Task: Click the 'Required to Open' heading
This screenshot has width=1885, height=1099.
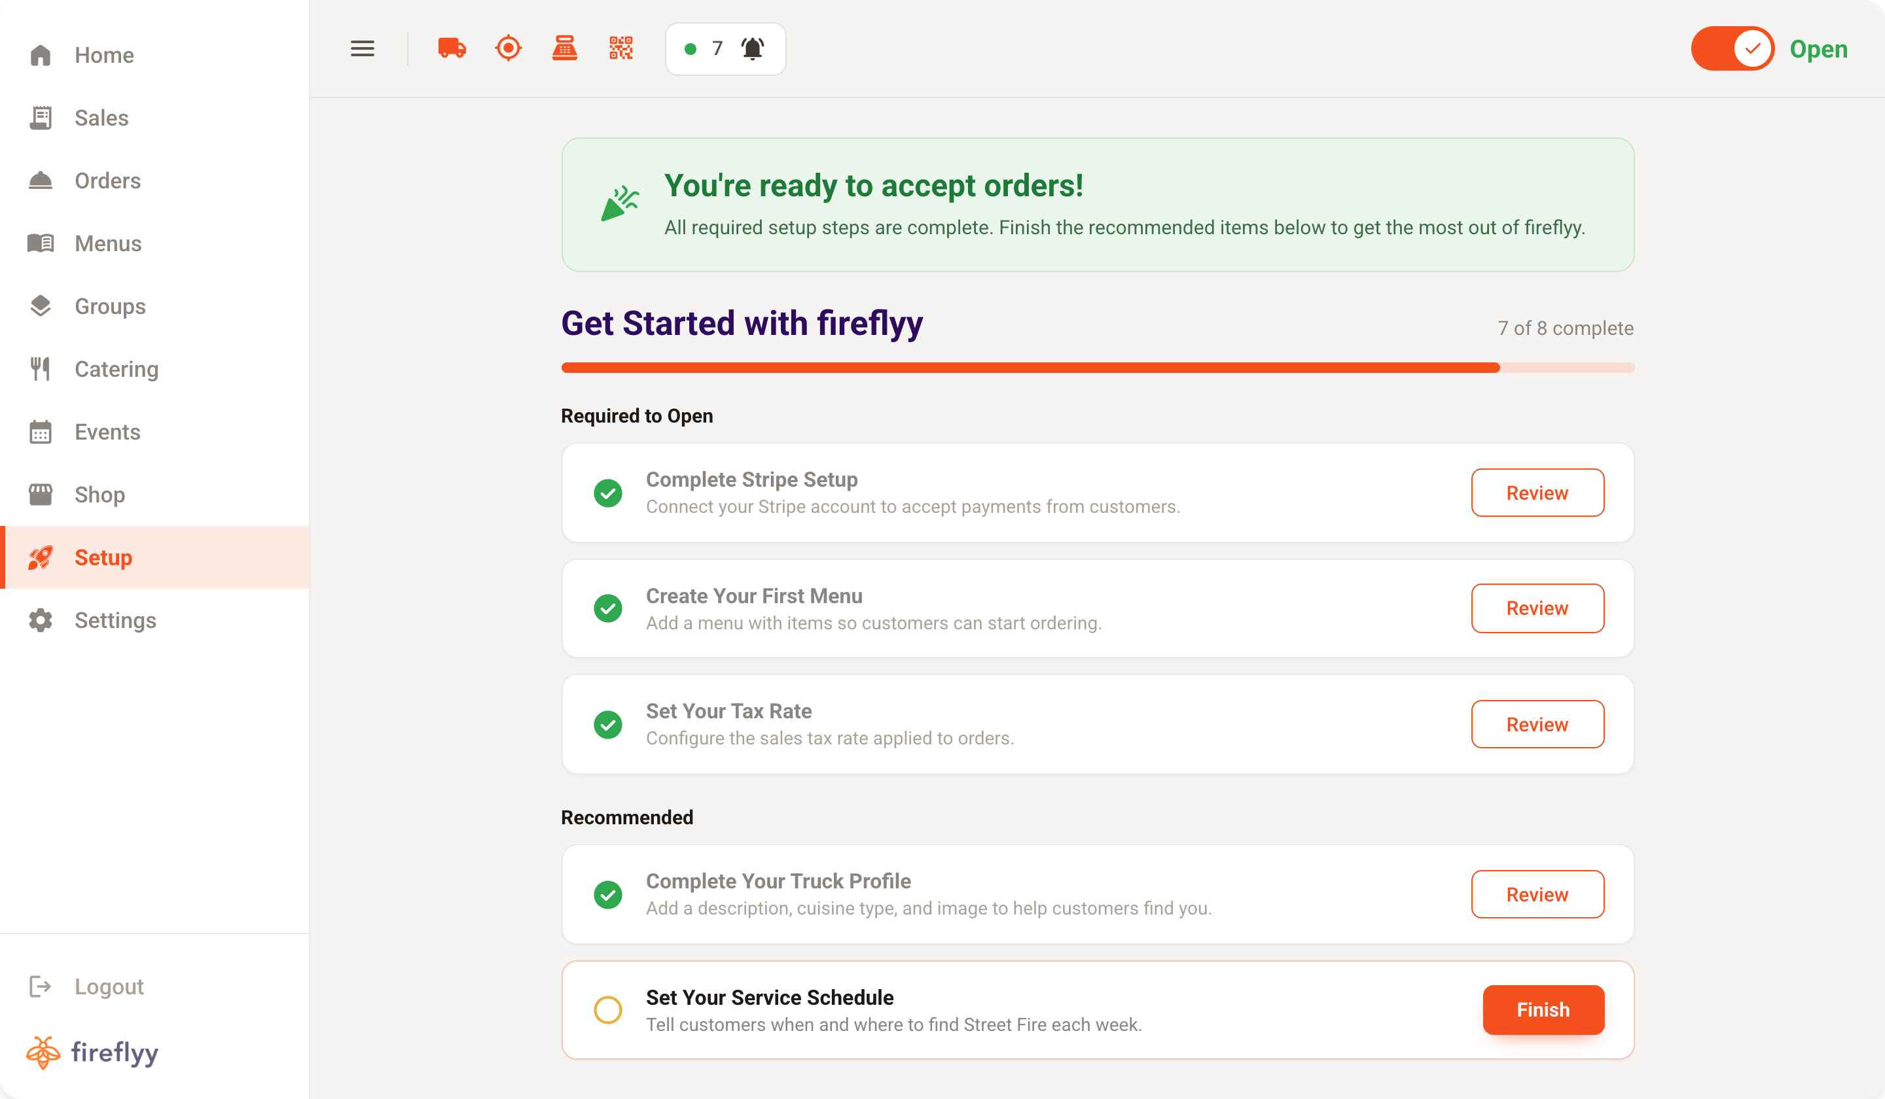Action: tap(637, 415)
